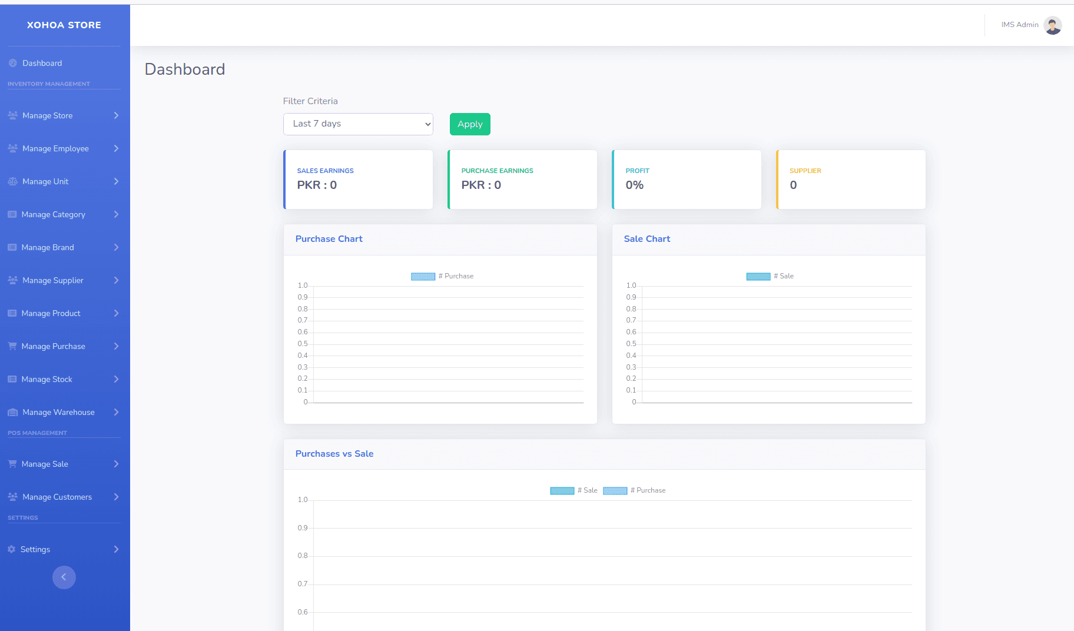Click the IMS Admin username

1020,25
